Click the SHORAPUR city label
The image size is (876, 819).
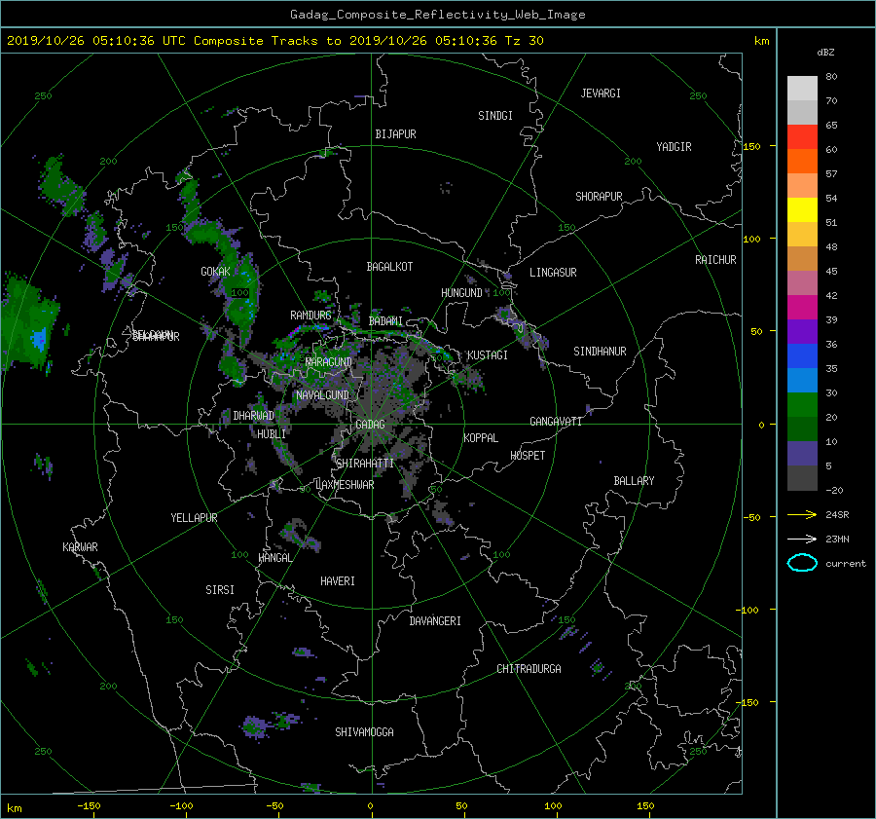coord(599,197)
